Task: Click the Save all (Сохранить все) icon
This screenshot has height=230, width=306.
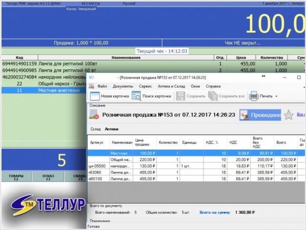Action: pyautogui.click(x=213, y=96)
